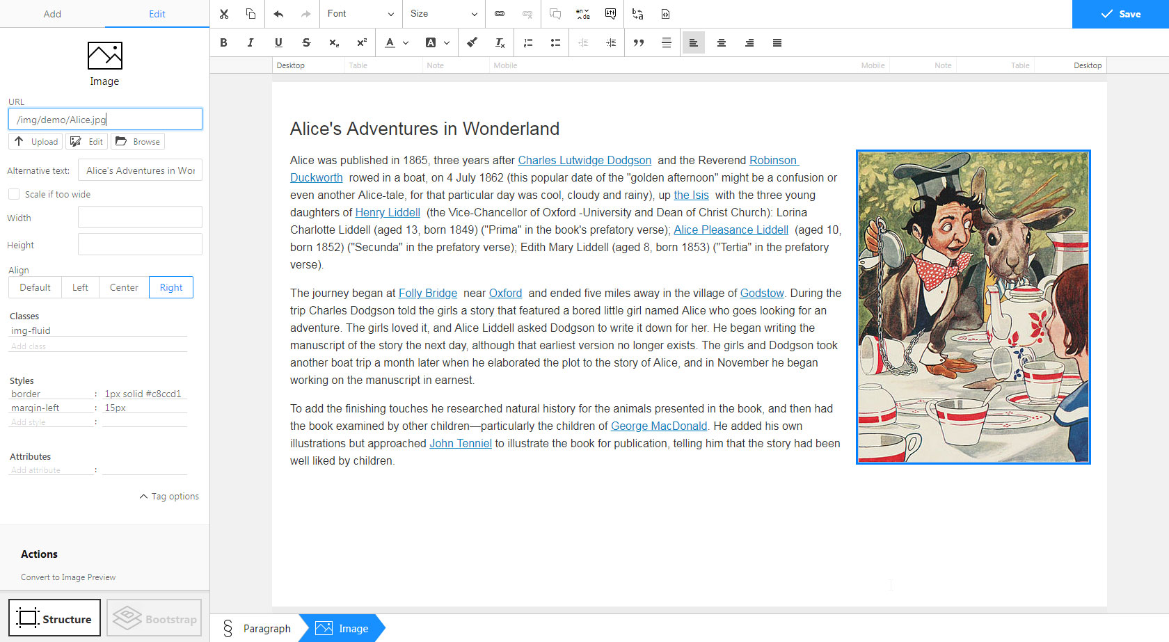Apply block quote formatting
This screenshot has width=1169, height=642.
[639, 42]
